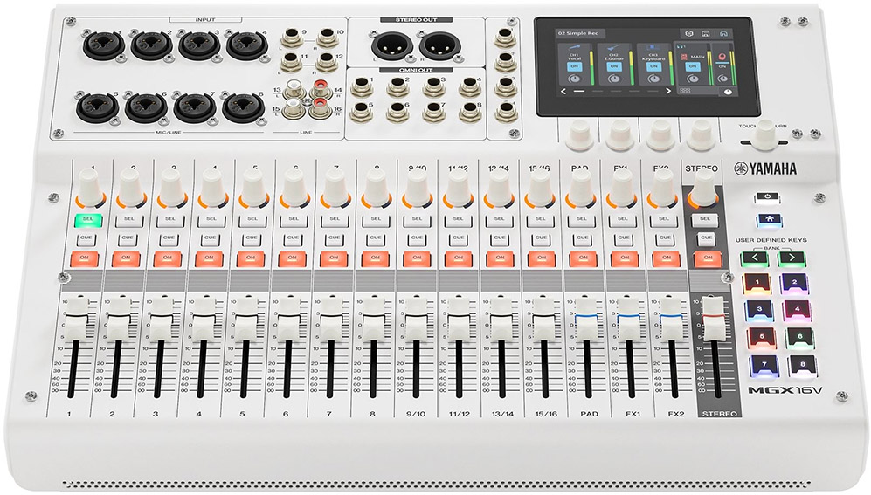Tap the grid view icon on touchscreen
The width and height of the screenshot is (871, 495).
(x=685, y=91)
